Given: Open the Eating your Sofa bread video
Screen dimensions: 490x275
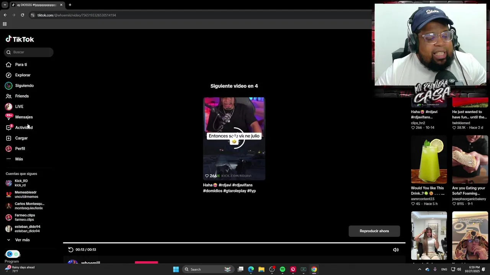Looking at the screenshot, I should coord(470,159).
